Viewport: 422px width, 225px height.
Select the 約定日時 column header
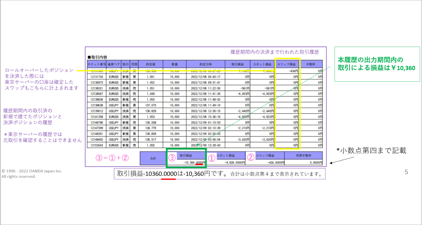point(206,64)
